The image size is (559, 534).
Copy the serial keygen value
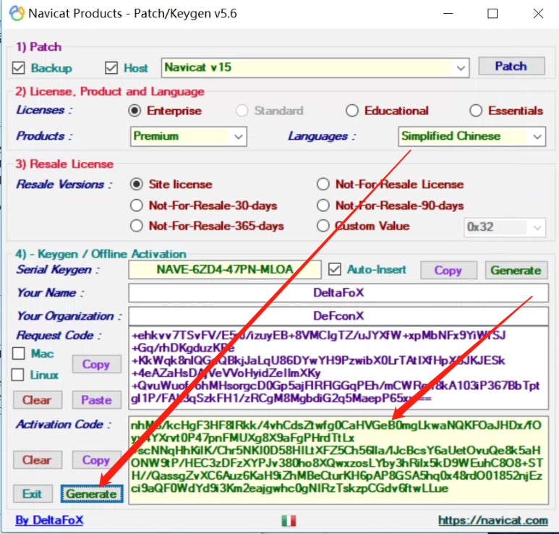tap(448, 271)
